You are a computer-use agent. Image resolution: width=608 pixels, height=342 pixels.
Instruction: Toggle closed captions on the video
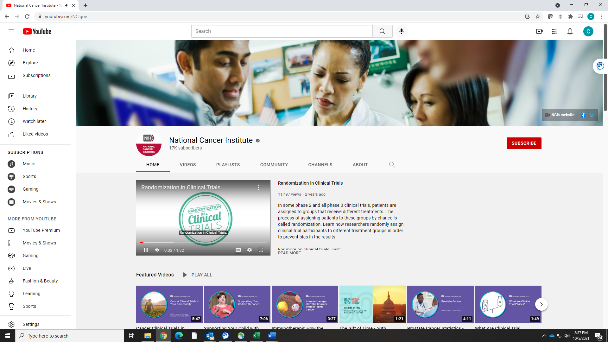238,250
